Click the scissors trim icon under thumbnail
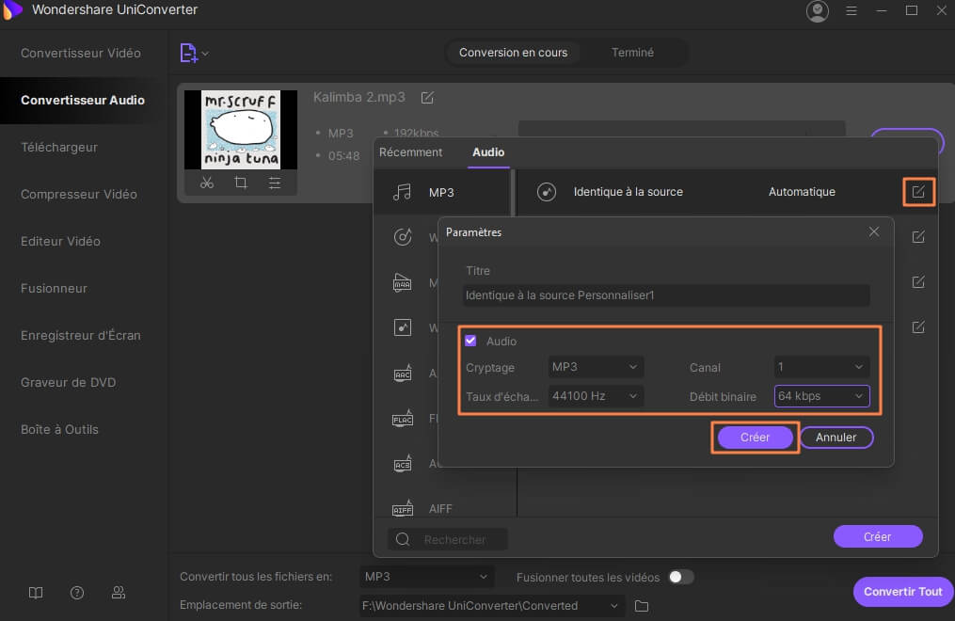Image resolution: width=955 pixels, height=621 pixels. 207,183
